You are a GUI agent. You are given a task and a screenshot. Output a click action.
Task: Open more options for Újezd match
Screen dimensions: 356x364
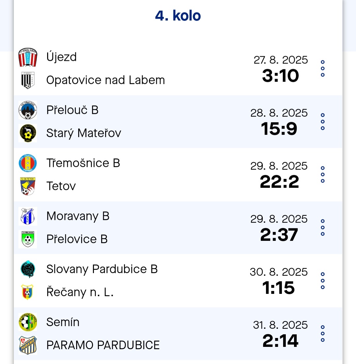click(x=323, y=69)
